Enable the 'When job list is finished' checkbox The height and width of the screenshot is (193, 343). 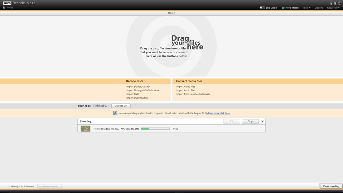click(x=9, y=186)
